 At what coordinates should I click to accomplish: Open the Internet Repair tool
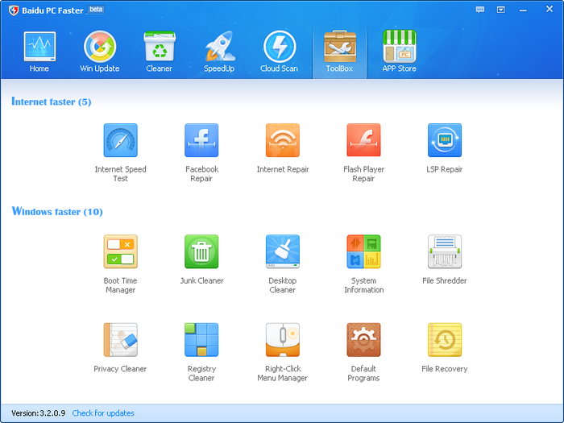point(283,140)
